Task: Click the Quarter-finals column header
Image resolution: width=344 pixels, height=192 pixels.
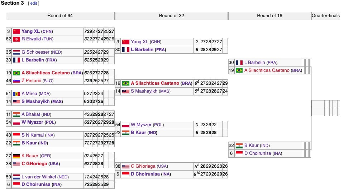Action: pos(325,16)
